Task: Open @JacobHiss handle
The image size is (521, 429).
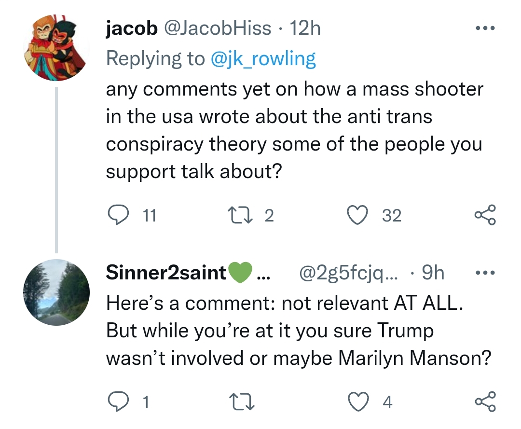Action: point(217,28)
